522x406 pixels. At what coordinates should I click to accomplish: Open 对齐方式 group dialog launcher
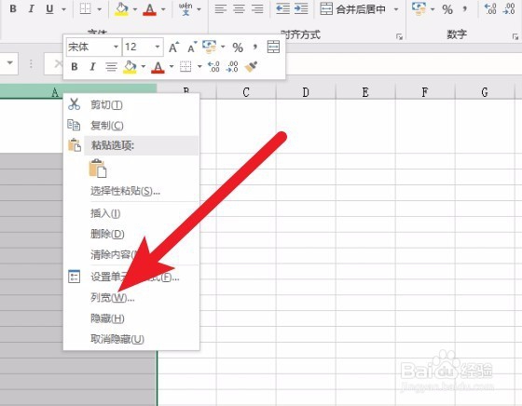[x=400, y=36]
